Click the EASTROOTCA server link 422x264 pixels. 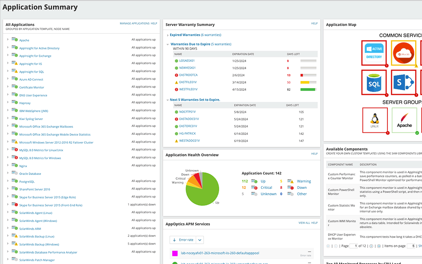point(188,75)
